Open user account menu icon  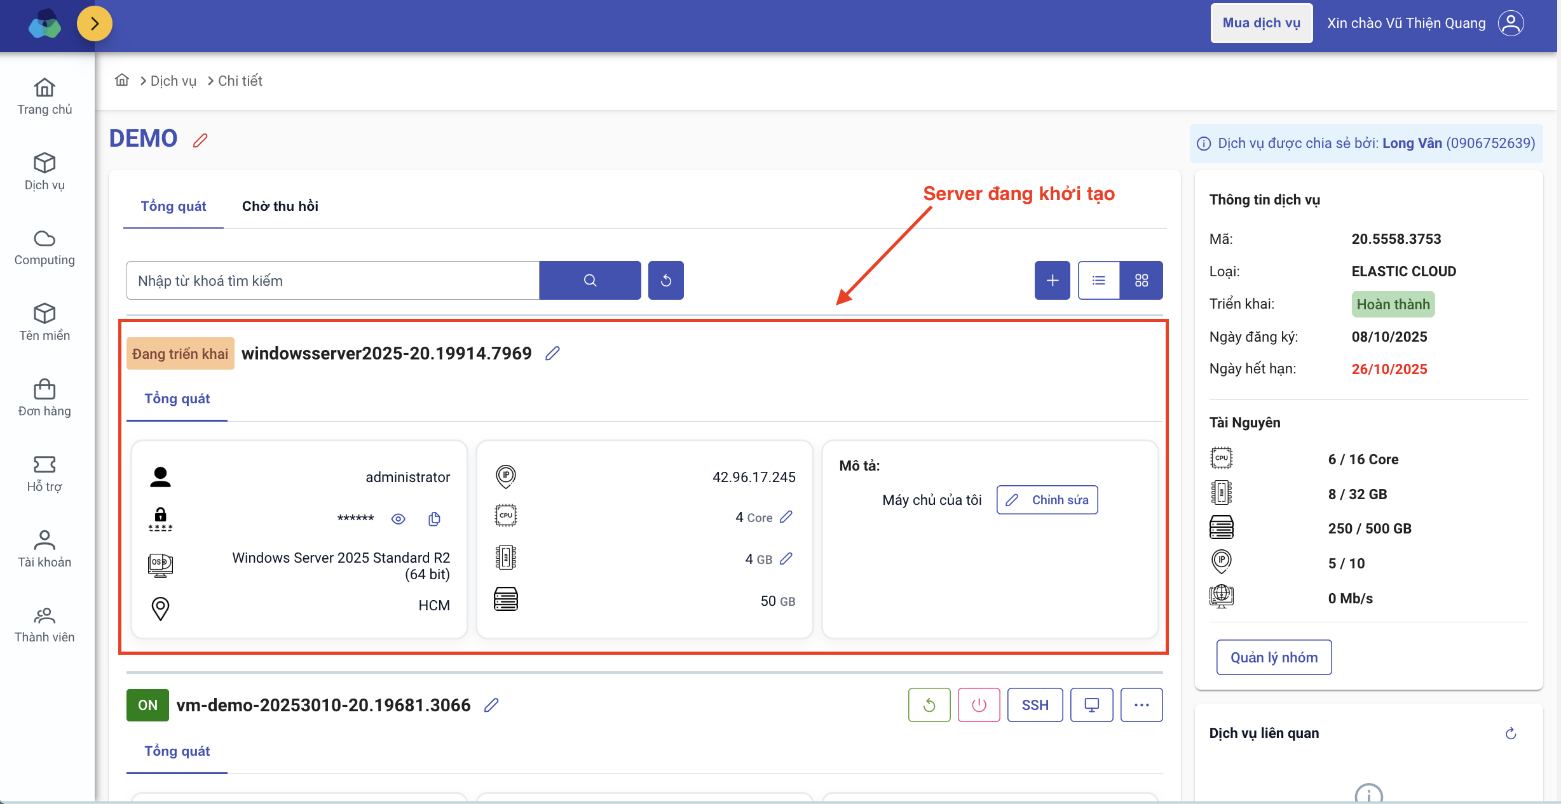(x=1511, y=23)
